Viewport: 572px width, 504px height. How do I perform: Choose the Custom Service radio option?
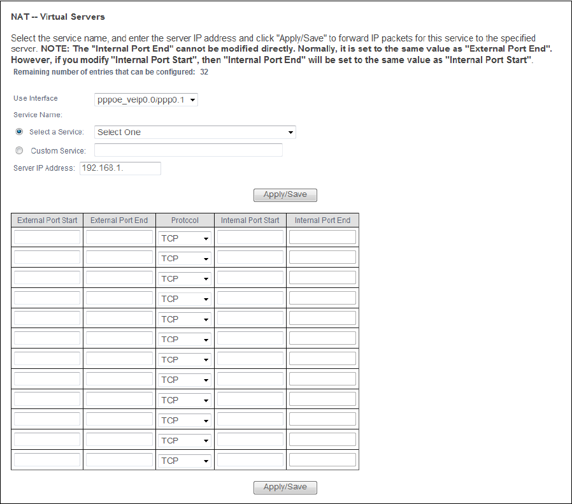coord(19,150)
